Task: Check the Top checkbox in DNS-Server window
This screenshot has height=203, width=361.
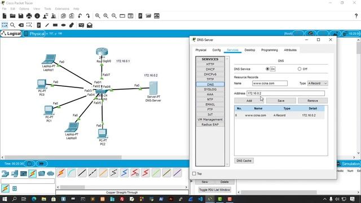Action: pos(194,174)
